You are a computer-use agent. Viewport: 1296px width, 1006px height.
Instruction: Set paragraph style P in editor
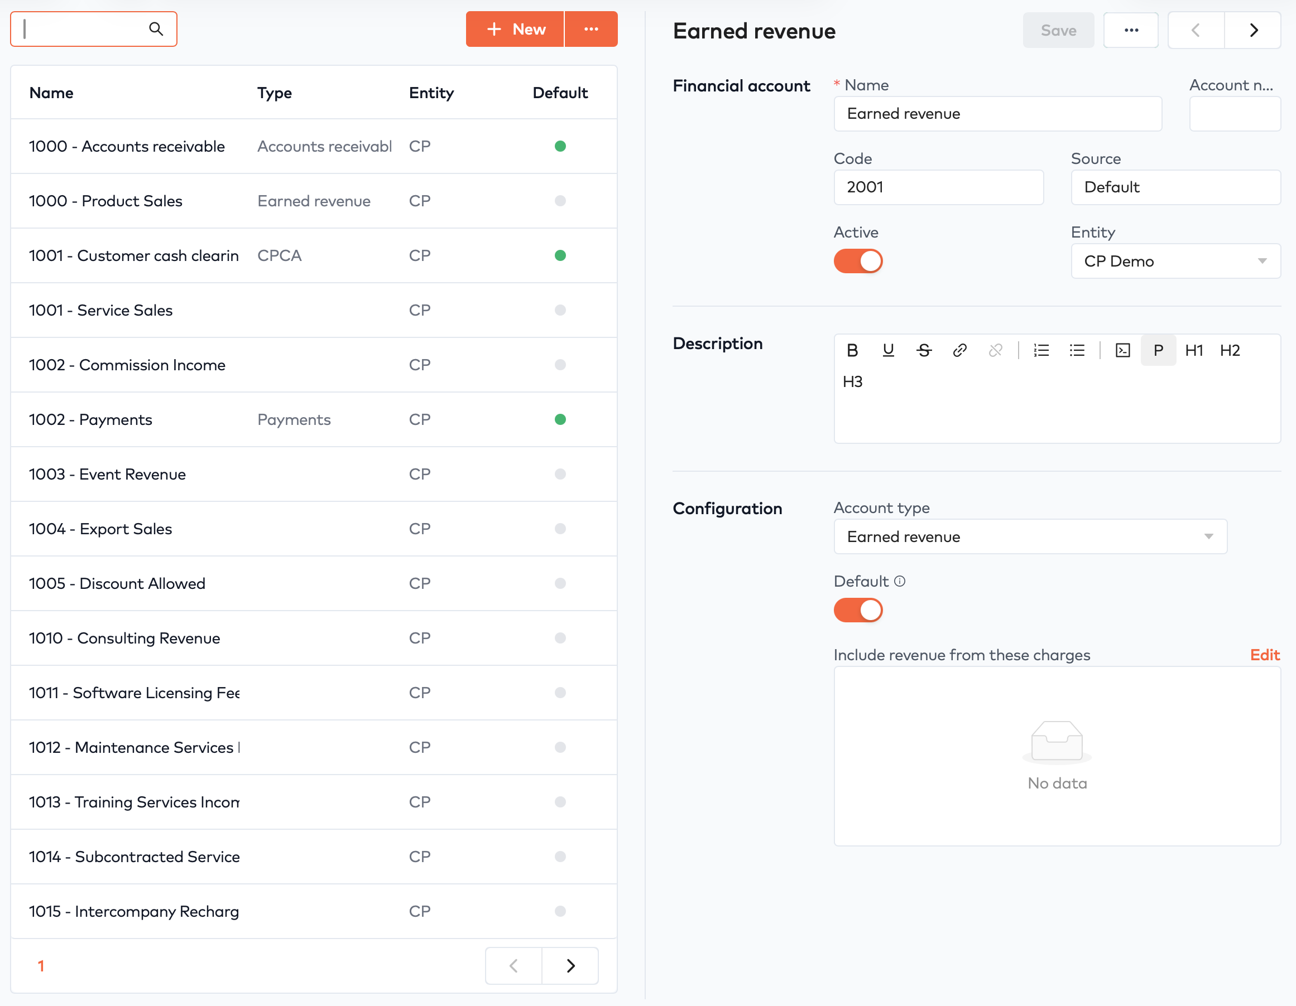coord(1158,350)
